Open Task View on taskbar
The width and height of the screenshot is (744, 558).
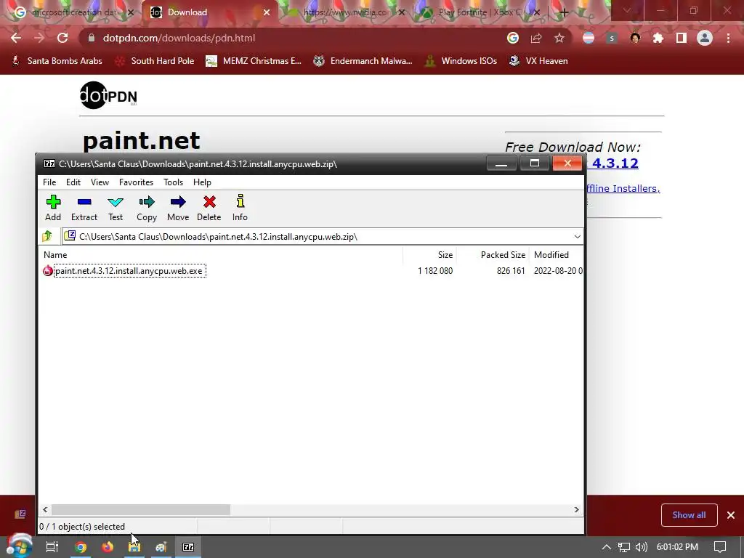[52, 547]
